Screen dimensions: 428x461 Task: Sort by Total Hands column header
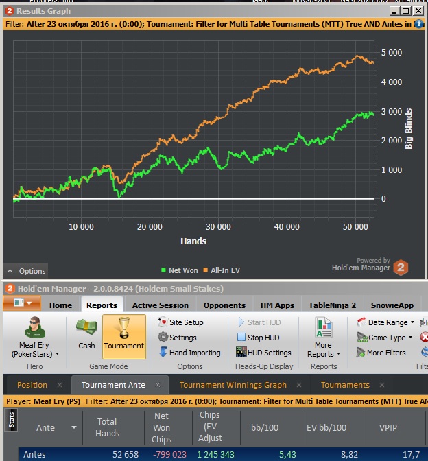[x=107, y=427]
